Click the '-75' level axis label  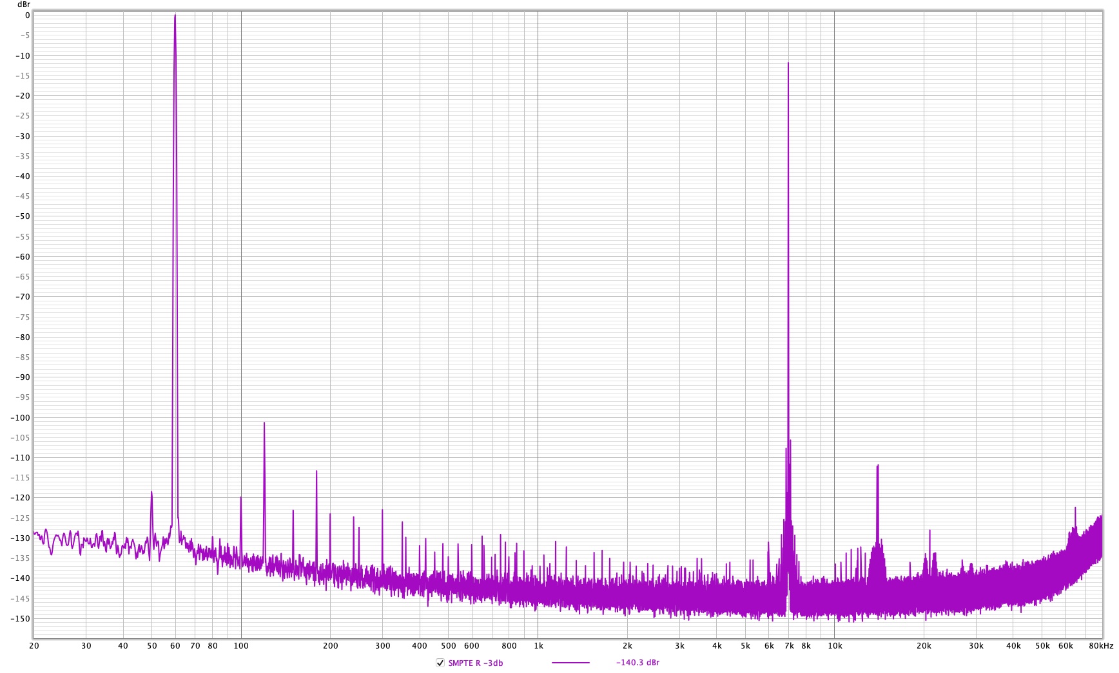coord(23,317)
